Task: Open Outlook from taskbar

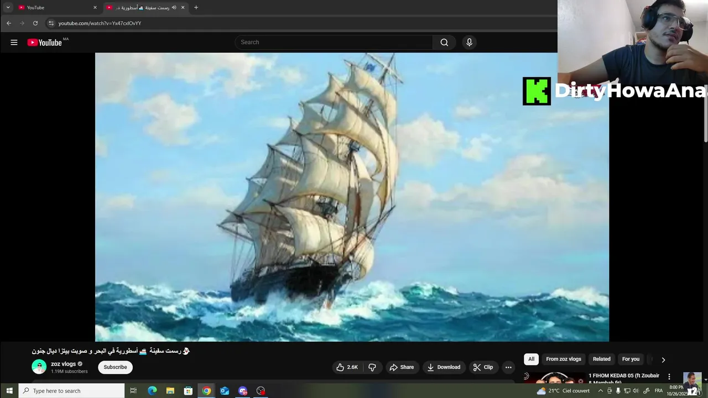Action: pyautogui.click(x=225, y=391)
